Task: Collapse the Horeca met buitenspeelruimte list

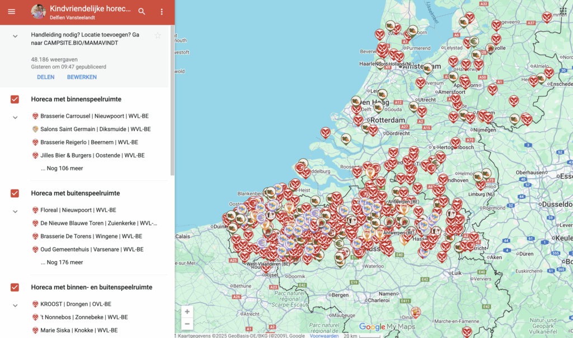Action: 15,211
